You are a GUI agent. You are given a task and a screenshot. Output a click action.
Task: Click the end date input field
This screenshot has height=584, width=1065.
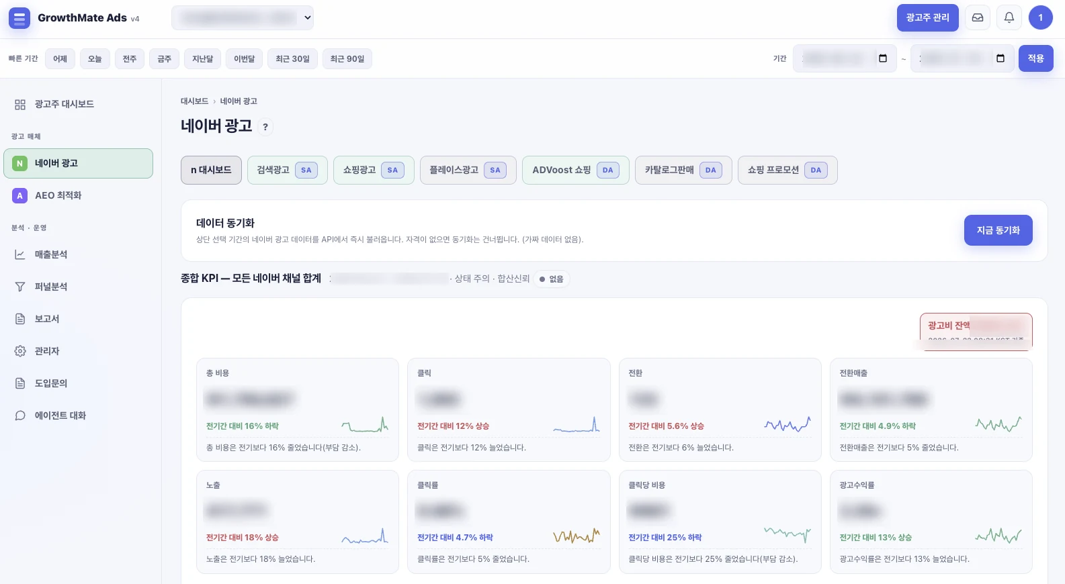point(962,58)
